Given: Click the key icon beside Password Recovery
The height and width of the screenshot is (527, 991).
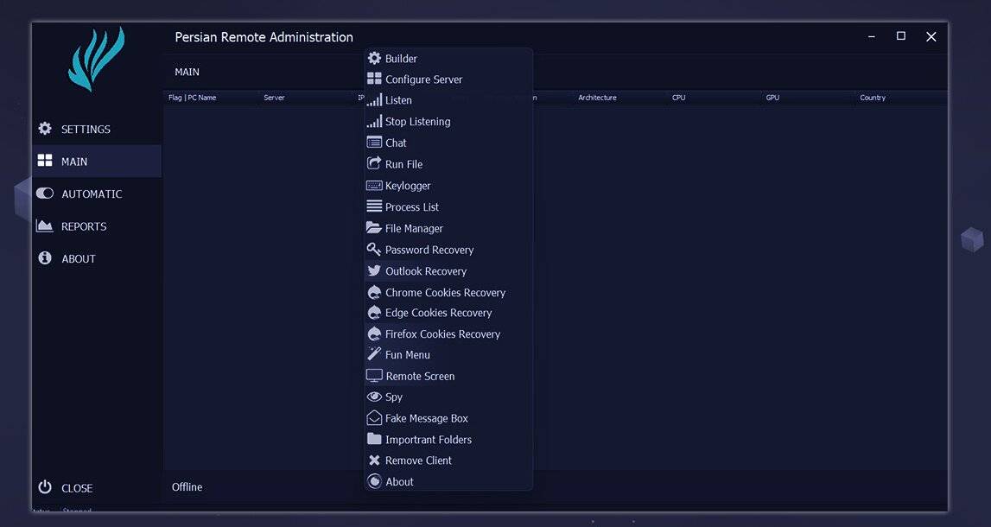Looking at the screenshot, I should (x=374, y=249).
